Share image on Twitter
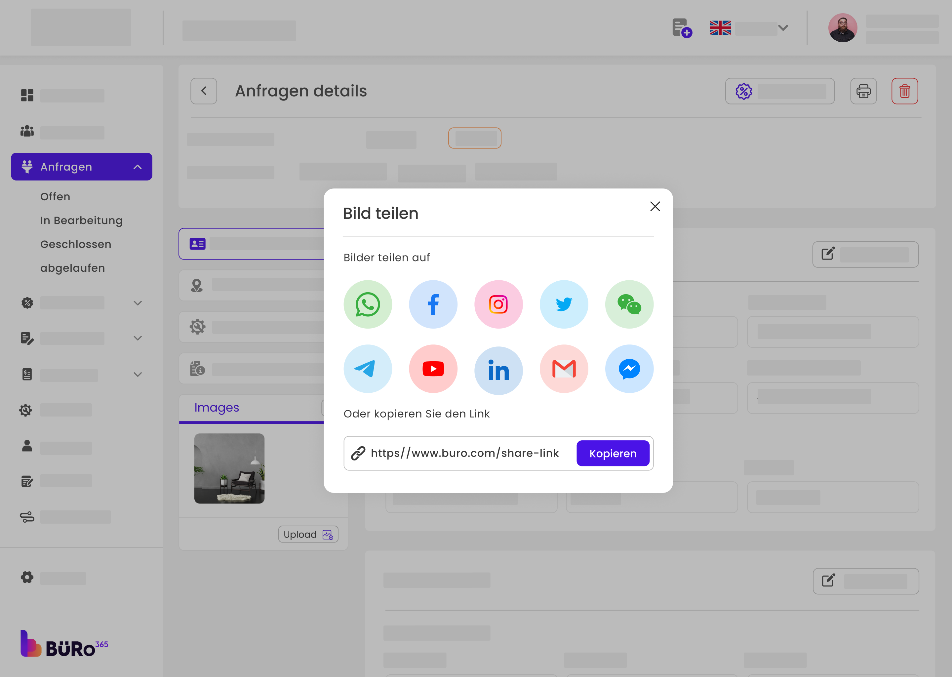 564,304
